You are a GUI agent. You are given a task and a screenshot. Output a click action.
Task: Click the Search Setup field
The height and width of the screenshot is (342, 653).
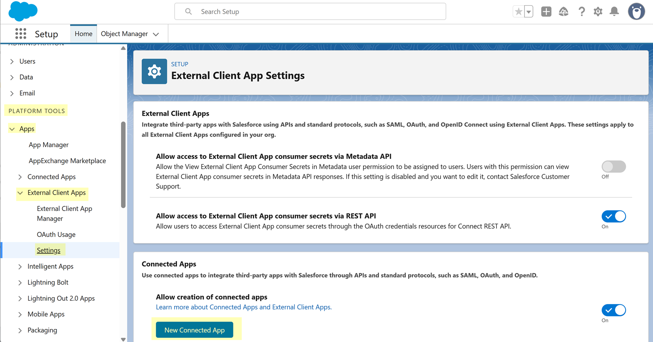(x=310, y=12)
